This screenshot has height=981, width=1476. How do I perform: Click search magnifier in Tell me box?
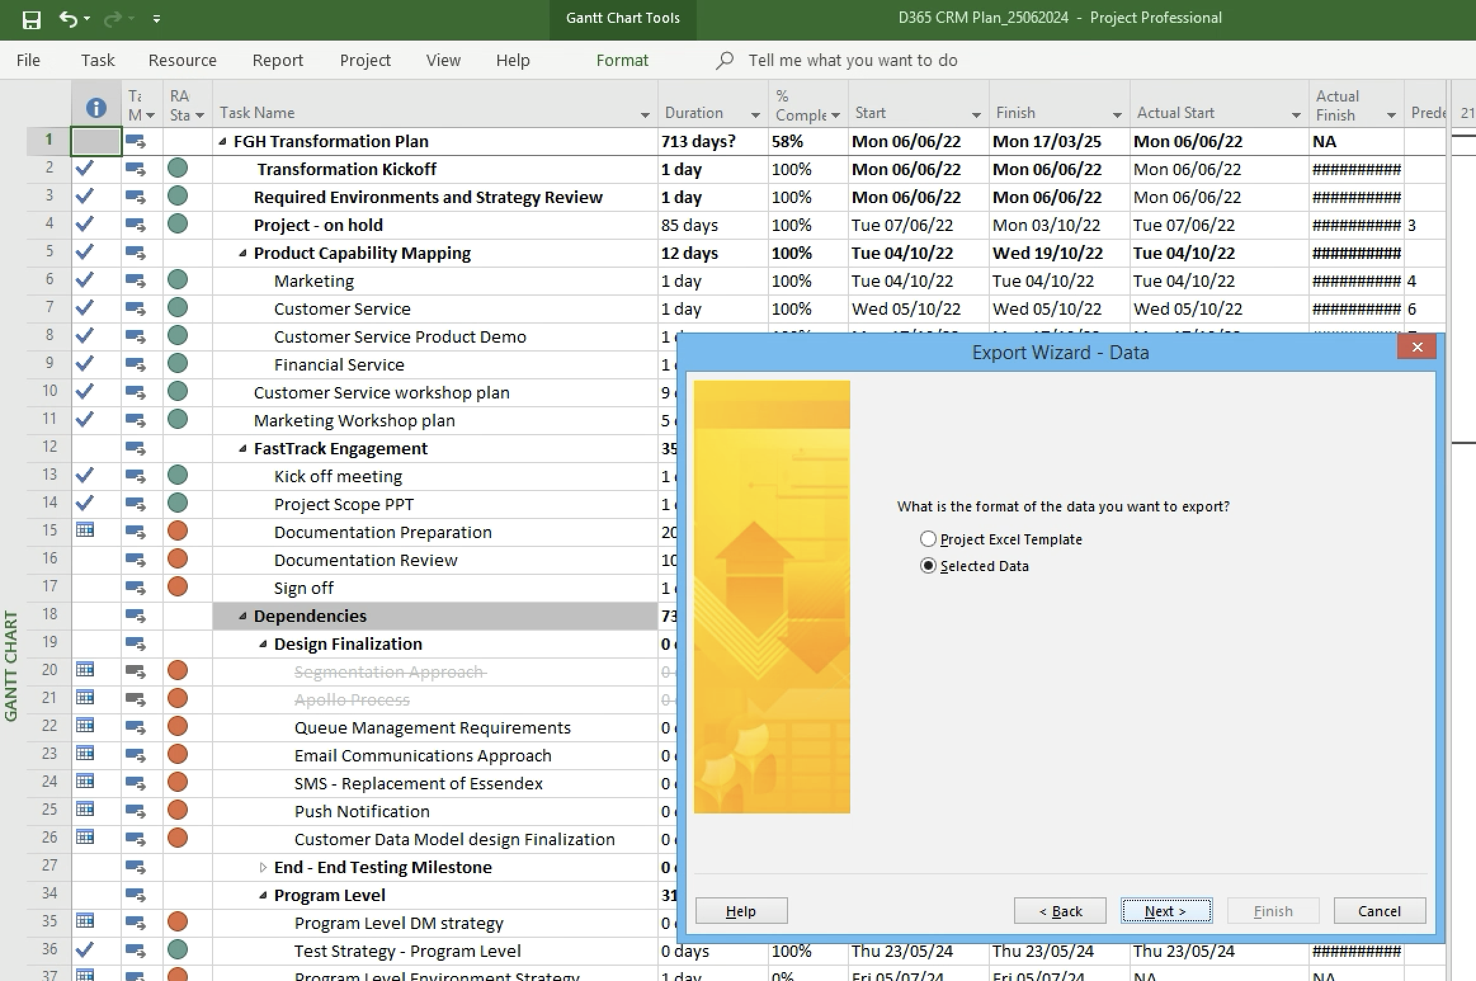pos(725,60)
